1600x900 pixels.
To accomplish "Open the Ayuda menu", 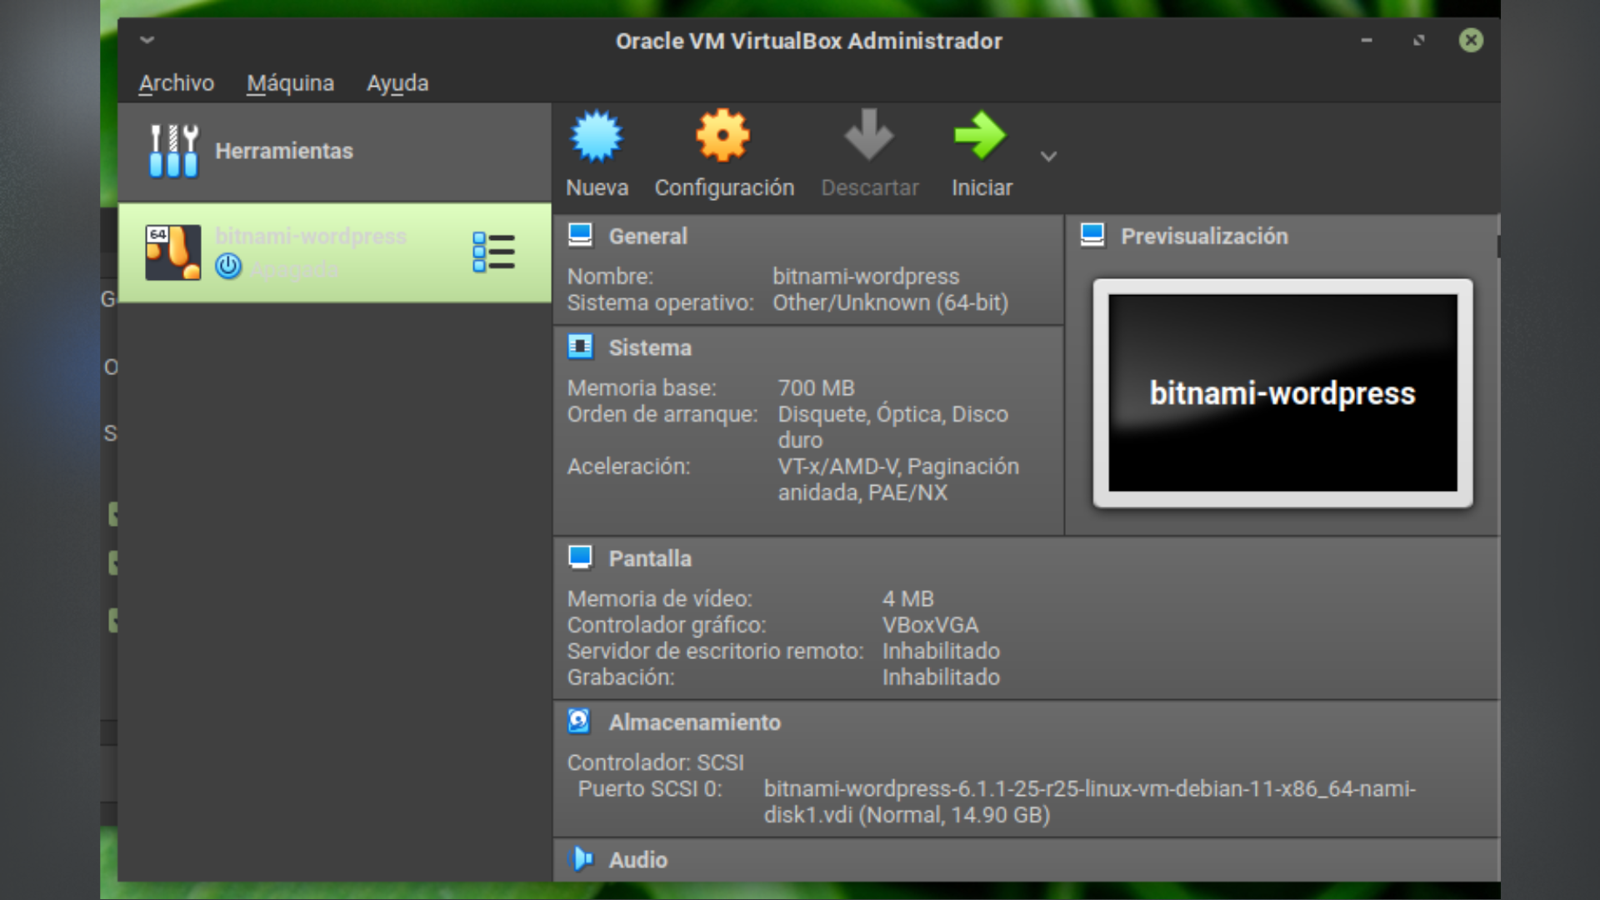I will [x=397, y=83].
